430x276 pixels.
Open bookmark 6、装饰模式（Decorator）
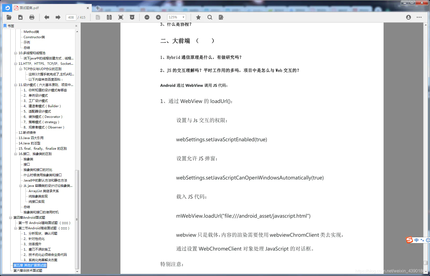pos(43,117)
